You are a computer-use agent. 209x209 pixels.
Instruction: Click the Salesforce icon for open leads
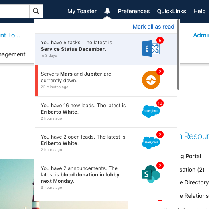[151, 143]
